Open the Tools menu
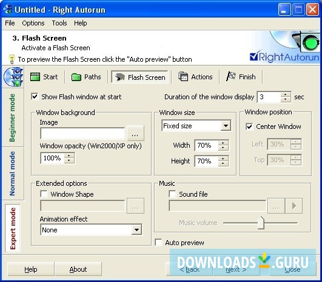 coord(59,23)
